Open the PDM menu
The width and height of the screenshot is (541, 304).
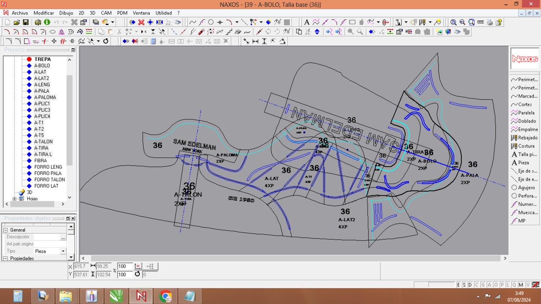click(122, 13)
